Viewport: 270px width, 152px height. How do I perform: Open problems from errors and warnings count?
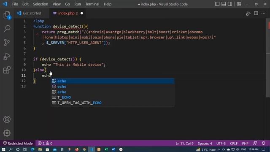(x=45, y=144)
